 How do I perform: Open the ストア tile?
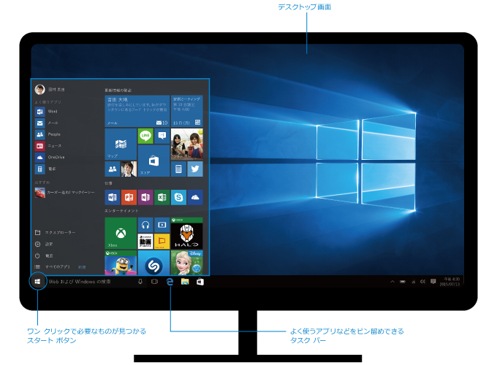pyautogui.click(x=153, y=161)
